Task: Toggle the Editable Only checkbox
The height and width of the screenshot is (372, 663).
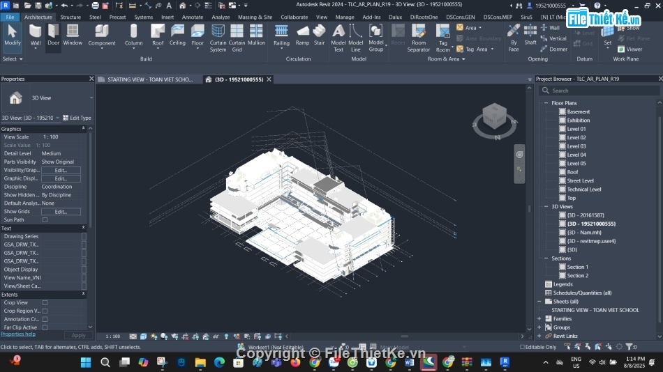Action: pyautogui.click(x=522, y=347)
